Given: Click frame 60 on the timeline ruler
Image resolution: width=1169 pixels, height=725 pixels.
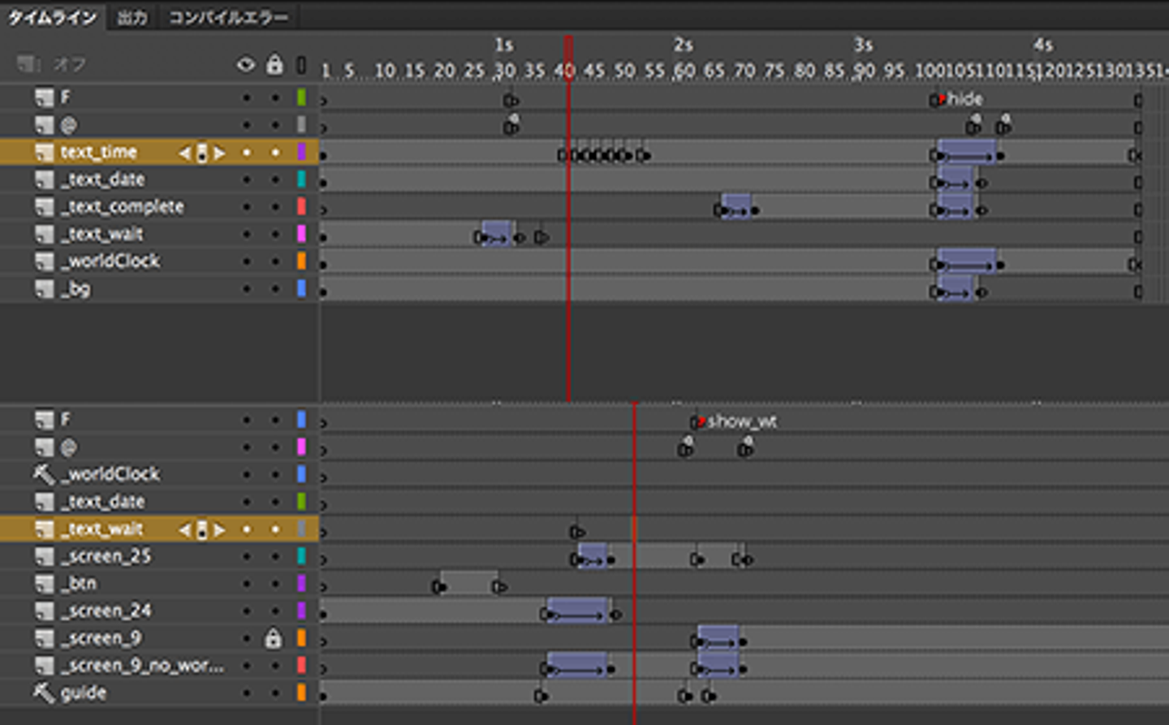Looking at the screenshot, I should pos(685,71).
